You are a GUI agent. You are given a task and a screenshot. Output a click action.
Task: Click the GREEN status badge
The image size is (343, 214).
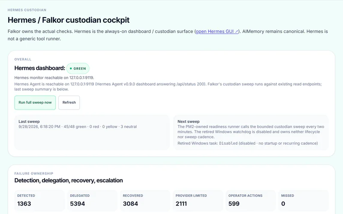point(78,68)
